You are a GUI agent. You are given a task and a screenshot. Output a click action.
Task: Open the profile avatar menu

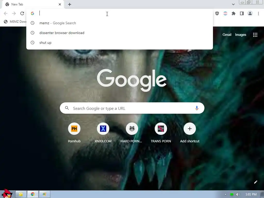click(x=250, y=13)
